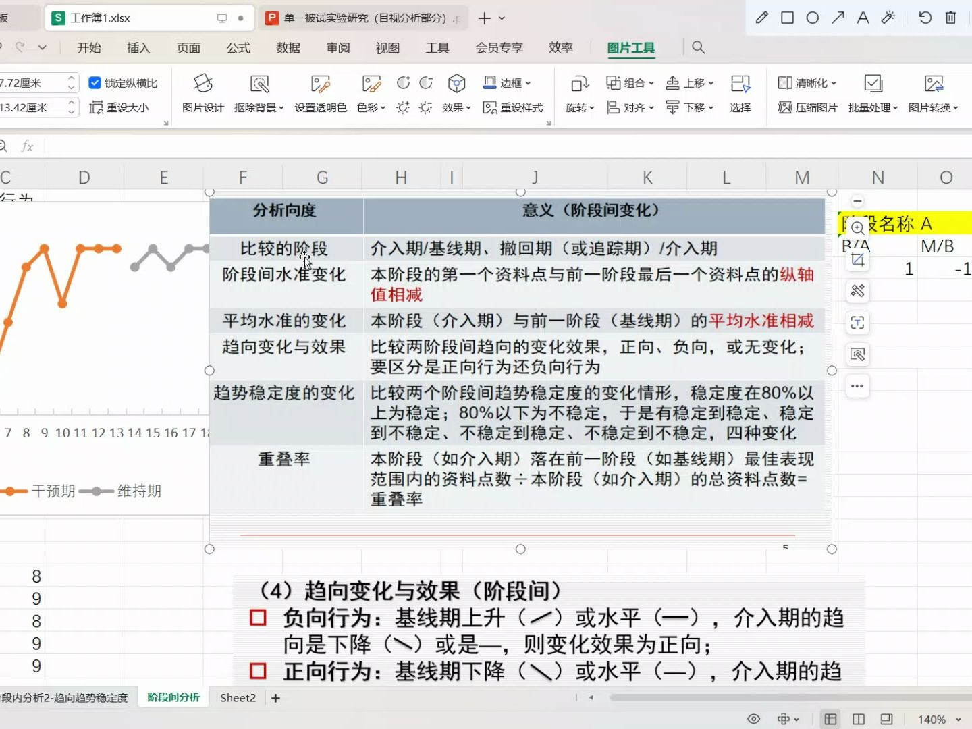The image size is (972, 729).
Task: Click the 选择 selection pane tool
Action: pos(740,94)
